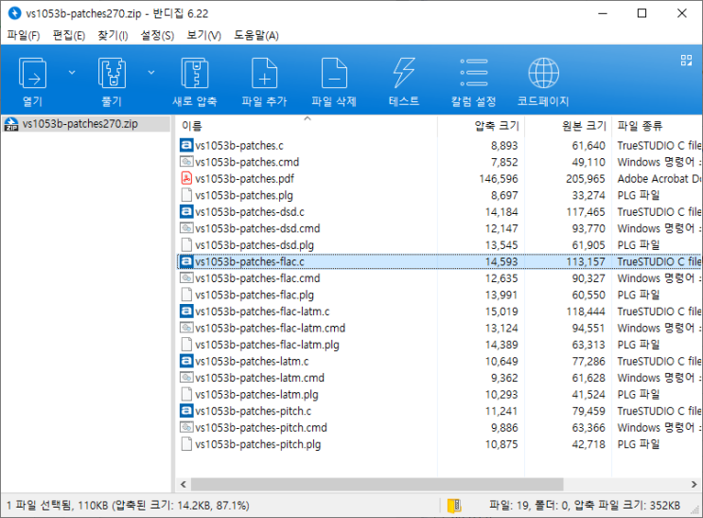Click original size 205,965

[x=586, y=179]
